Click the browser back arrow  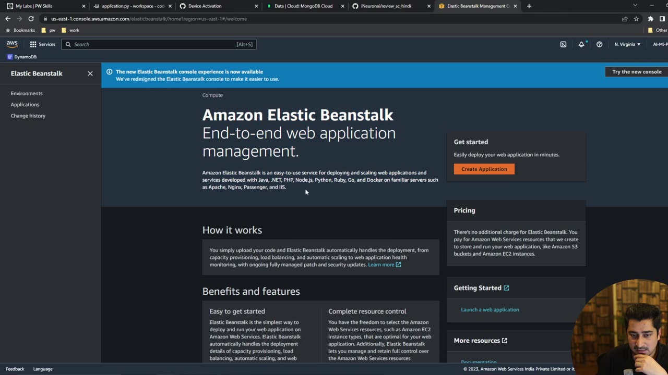[x=8, y=19]
